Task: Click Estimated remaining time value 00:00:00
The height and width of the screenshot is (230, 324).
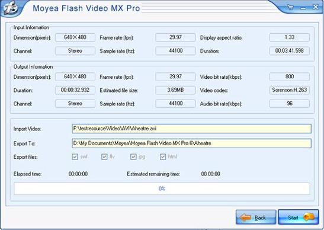Action: point(210,174)
